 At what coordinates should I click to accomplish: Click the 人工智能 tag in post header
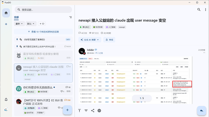click(x=111, y=27)
